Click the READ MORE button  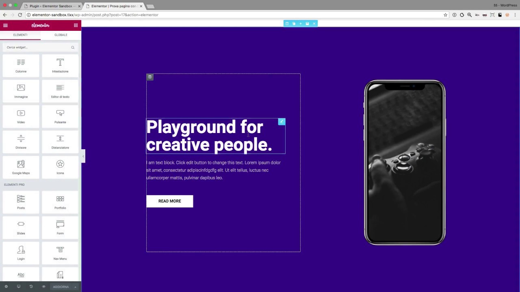pyautogui.click(x=169, y=201)
